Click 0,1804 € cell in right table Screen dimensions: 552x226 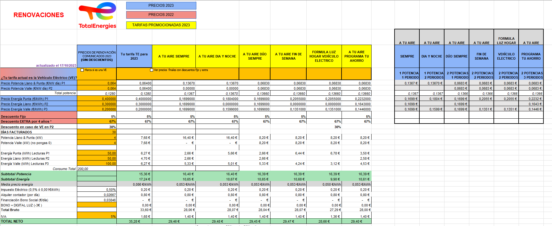[432, 99]
